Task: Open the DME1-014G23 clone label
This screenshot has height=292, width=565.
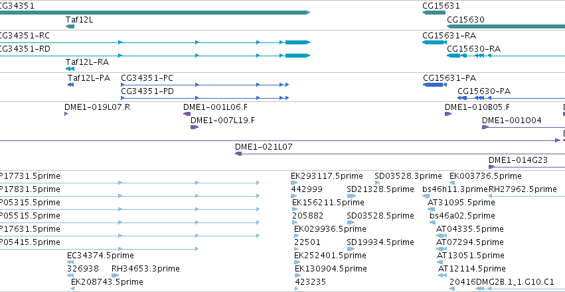Action: point(518,160)
